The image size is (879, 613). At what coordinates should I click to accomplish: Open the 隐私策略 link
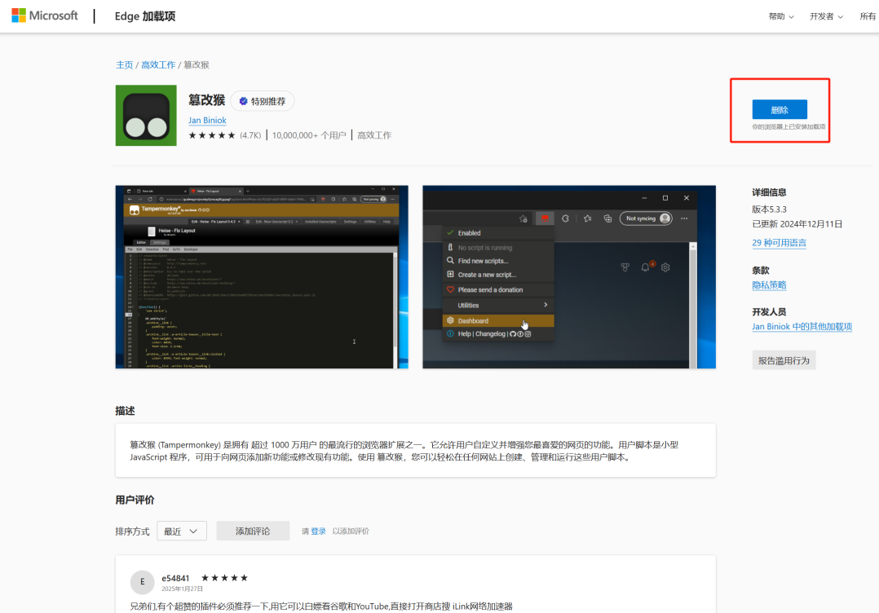tap(769, 284)
